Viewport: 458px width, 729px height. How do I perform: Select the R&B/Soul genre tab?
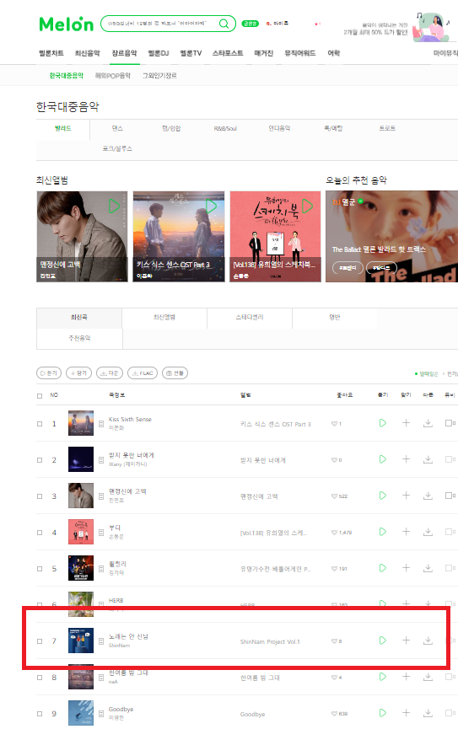225,128
